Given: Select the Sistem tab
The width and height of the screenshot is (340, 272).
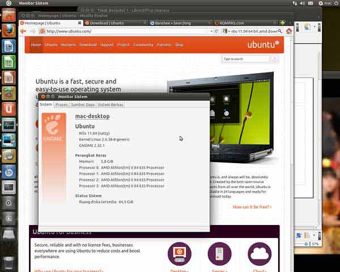Looking at the screenshot, I should [46, 104].
